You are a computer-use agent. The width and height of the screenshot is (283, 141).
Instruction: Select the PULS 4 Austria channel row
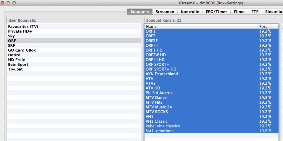212,93
